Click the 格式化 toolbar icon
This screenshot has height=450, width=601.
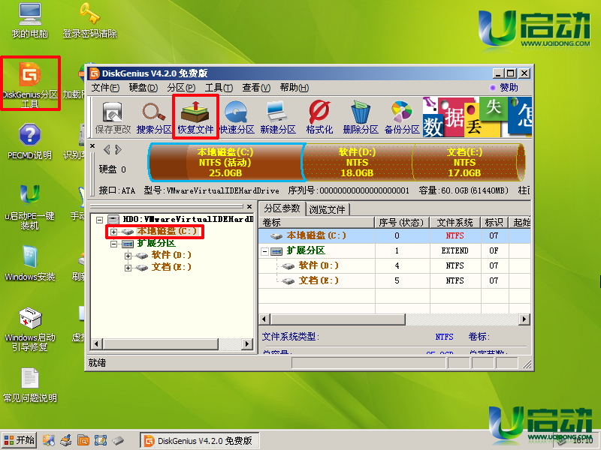pyautogui.click(x=319, y=117)
